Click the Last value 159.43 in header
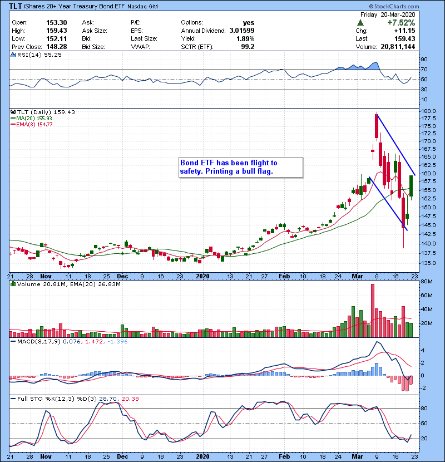Screen dimensions: 445x462 click(404, 38)
